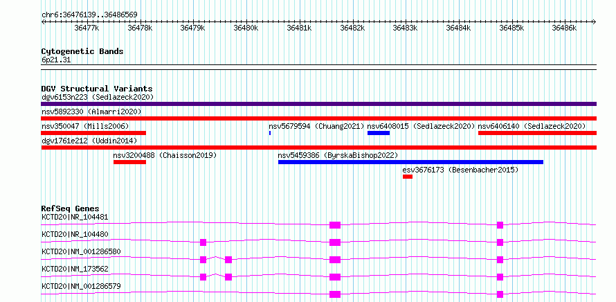
Task: Click the wide middle exon of NM_001286579
Action: pos(335,294)
